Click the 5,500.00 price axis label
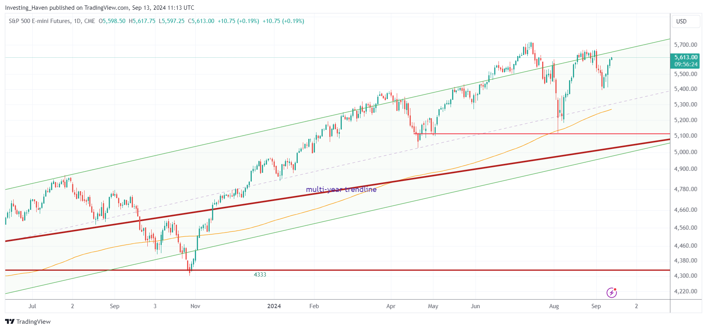Image resolution: width=707 pixels, height=330 pixels. 686,74
